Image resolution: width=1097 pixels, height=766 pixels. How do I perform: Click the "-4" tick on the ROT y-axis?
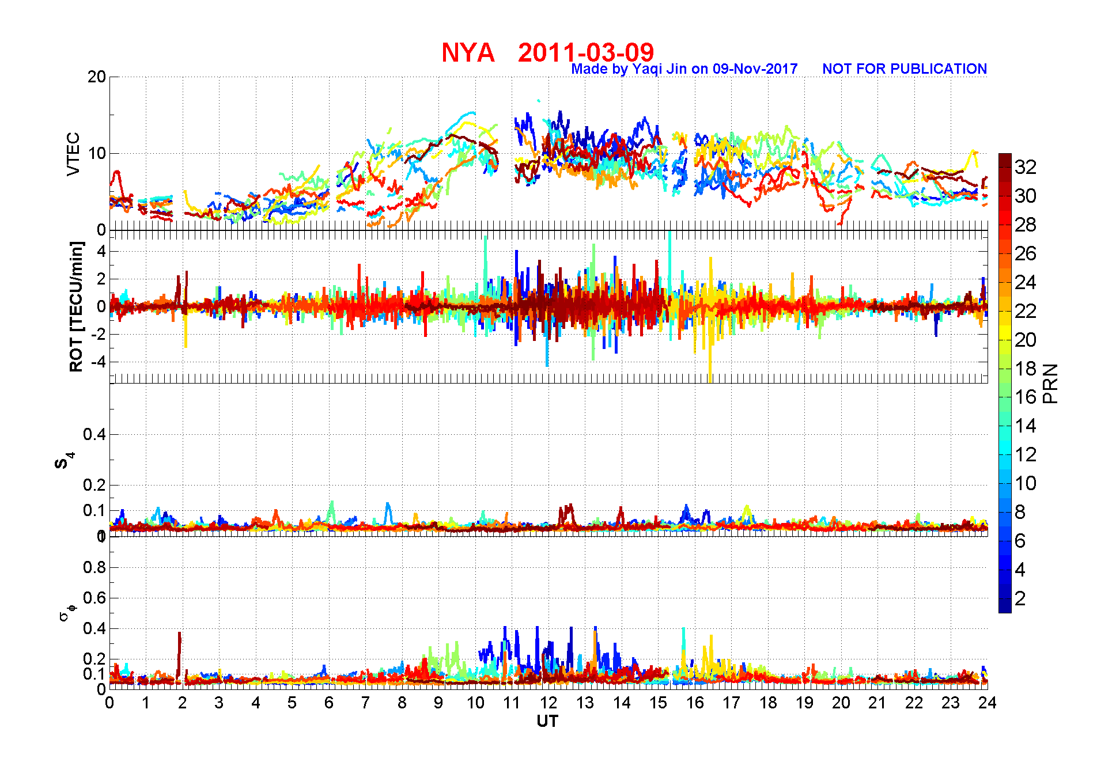(99, 362)
